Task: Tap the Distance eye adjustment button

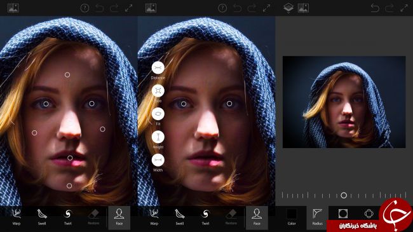Action: (158, 68)
